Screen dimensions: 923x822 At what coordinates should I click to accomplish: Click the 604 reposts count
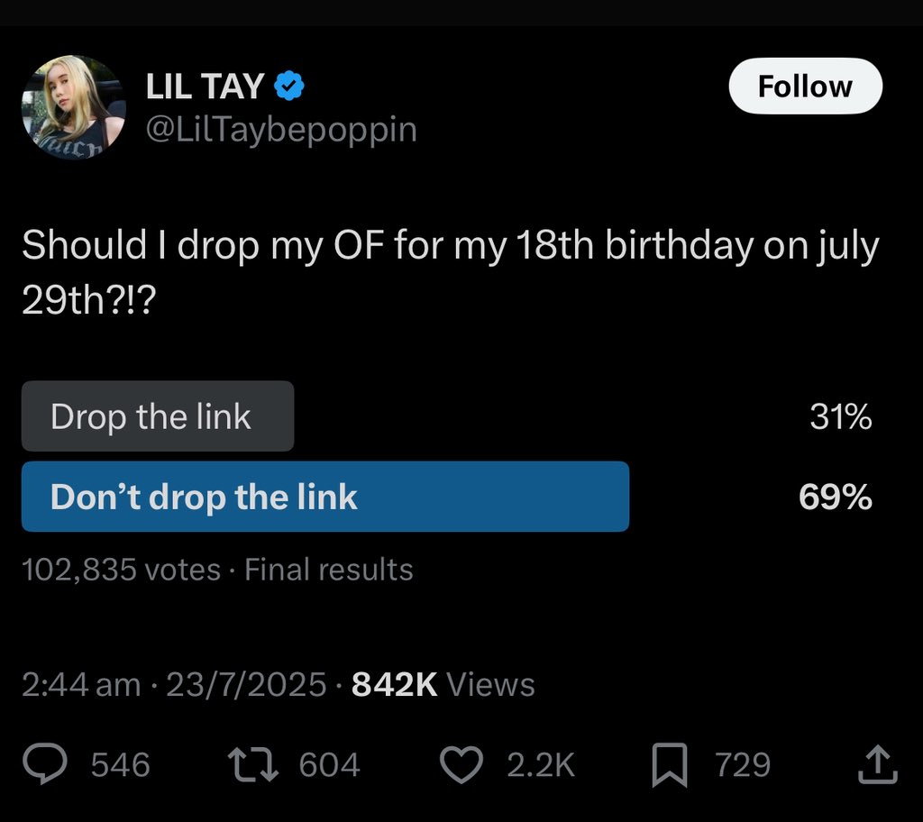click(x=329, y=764)
